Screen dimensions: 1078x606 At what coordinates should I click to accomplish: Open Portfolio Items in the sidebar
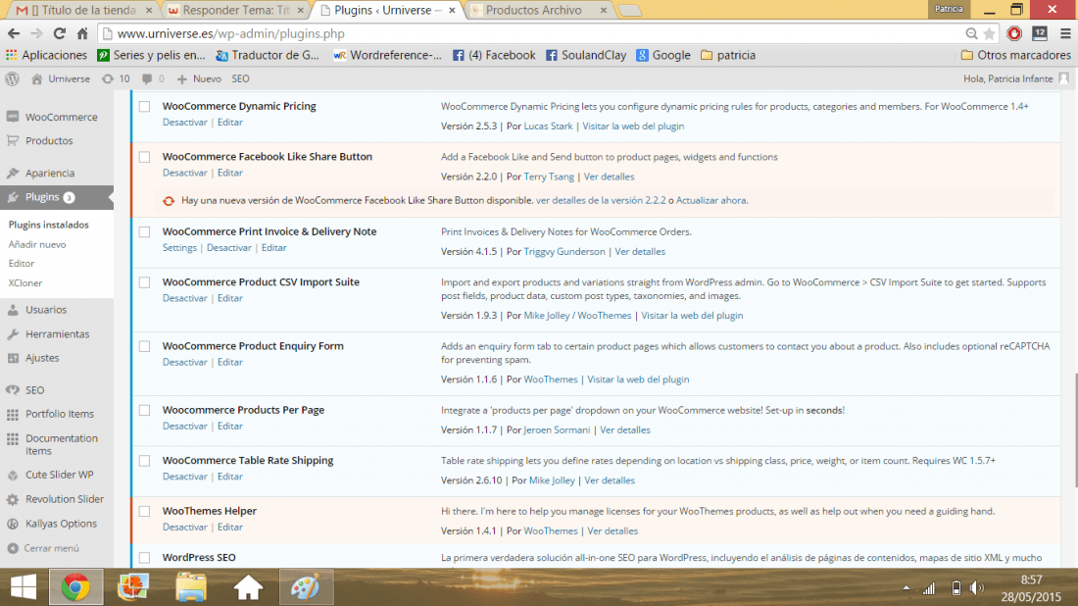tap(59, 414)
